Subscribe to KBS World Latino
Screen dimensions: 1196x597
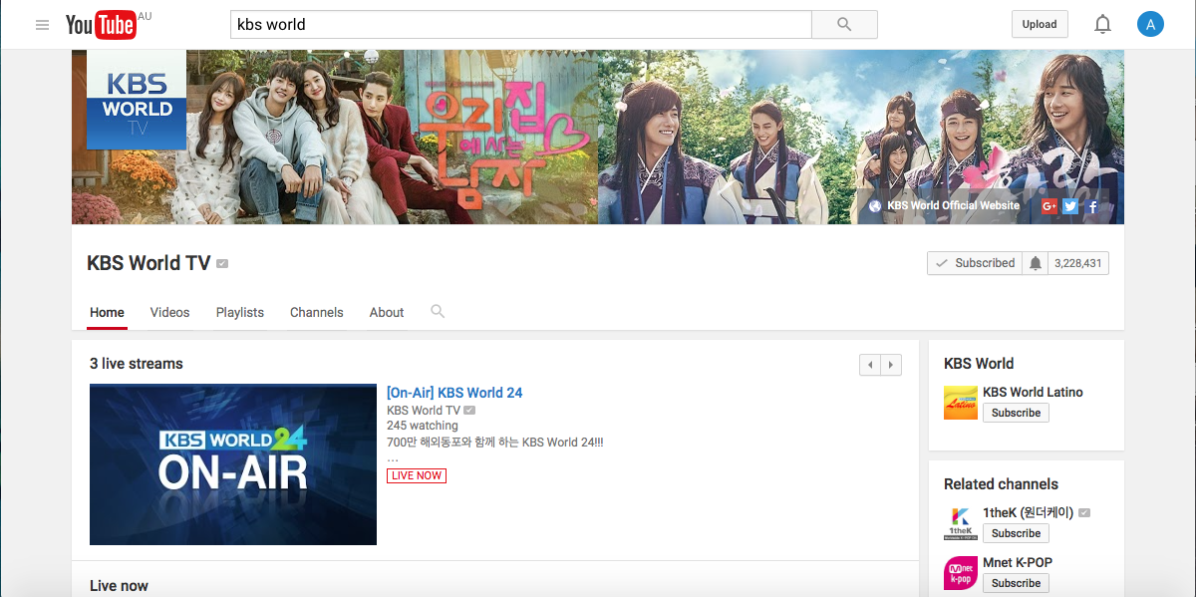point(1016,413)
